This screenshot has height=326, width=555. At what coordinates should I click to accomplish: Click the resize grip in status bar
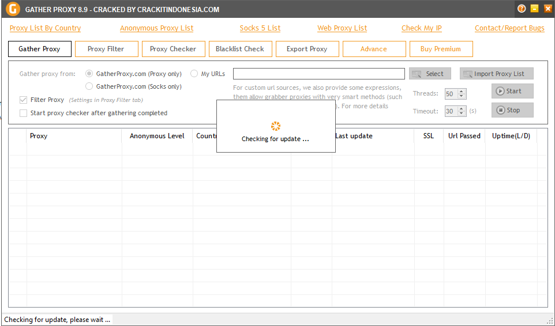tap(549, 320)
